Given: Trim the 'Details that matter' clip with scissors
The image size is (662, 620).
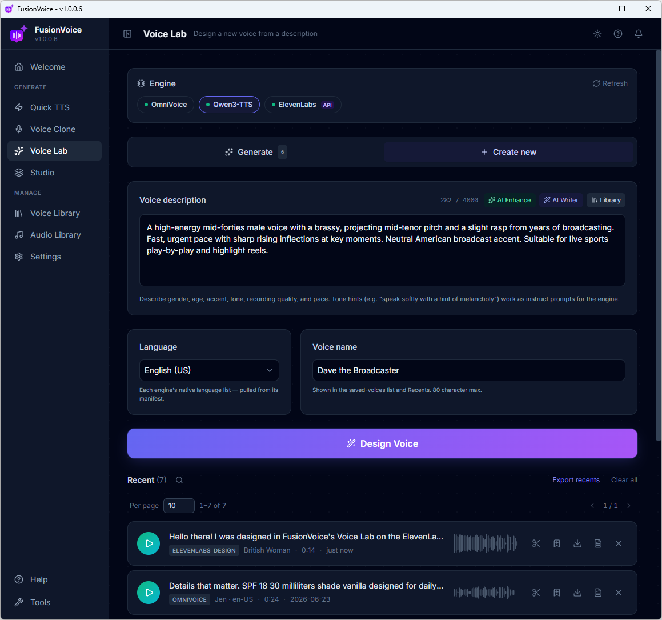Looking at the screenshot, I should (536, 593).
